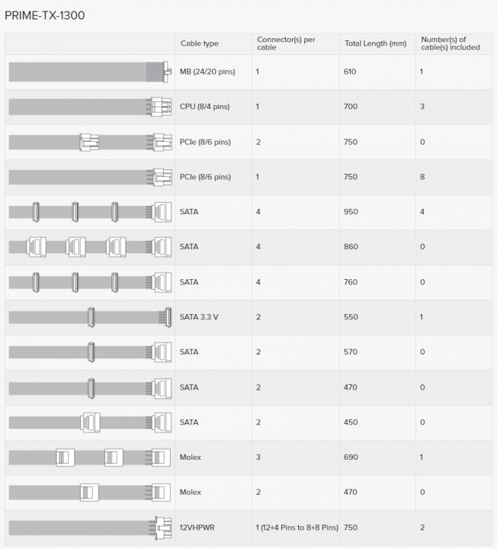Image resolution: width=497 pixels, height=549 pixels.
Task: Click the Connector(s) per cable column header
Action: [286, 43]
